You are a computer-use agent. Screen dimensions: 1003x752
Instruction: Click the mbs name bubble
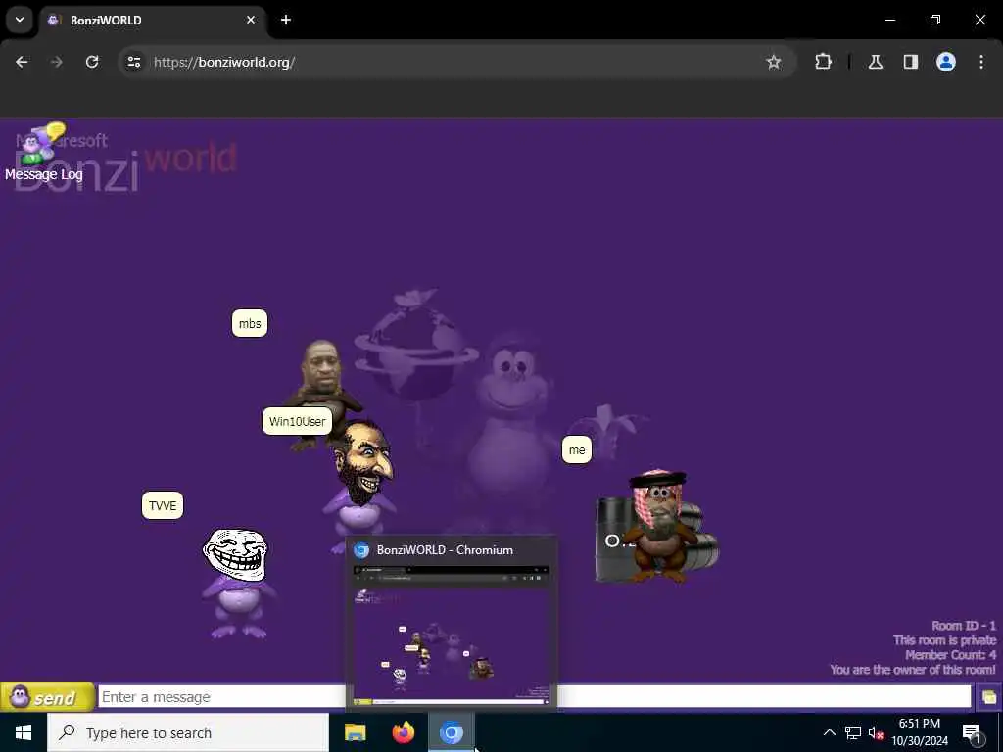point(250,323)
